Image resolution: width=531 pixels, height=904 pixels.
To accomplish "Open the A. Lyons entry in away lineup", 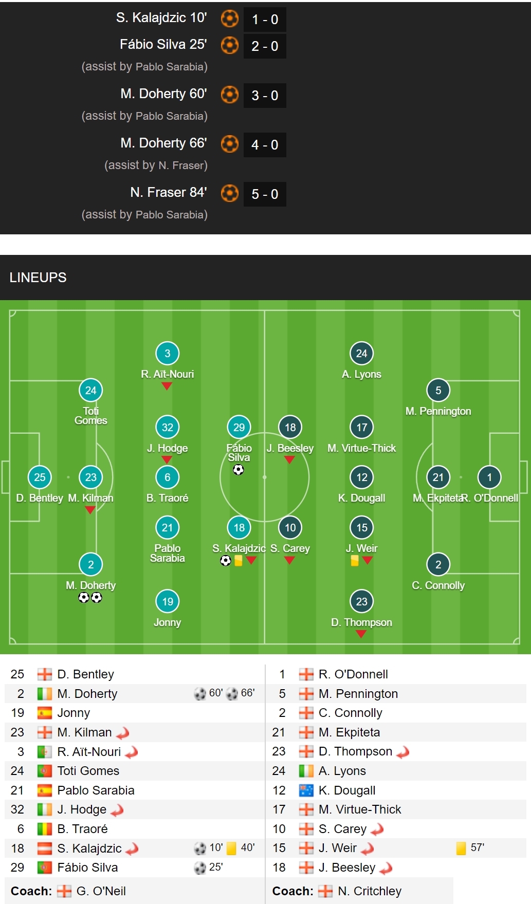I will (342, 771).
